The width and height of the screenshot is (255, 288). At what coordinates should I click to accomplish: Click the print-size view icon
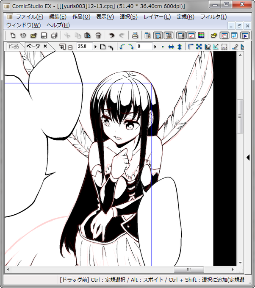[111, 47]
